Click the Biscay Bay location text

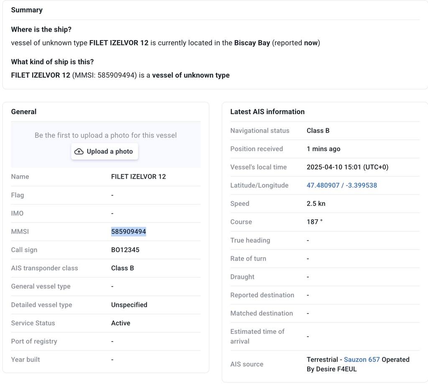click(252, 43)
